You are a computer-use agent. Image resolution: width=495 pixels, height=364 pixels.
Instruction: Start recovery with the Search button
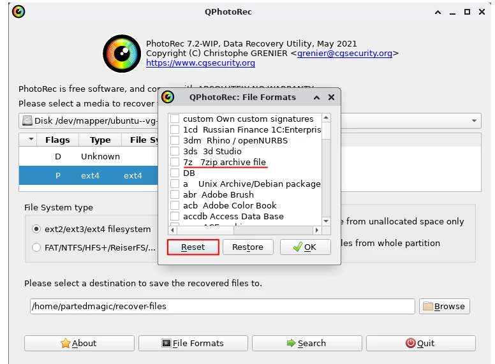tap(306, 343)
